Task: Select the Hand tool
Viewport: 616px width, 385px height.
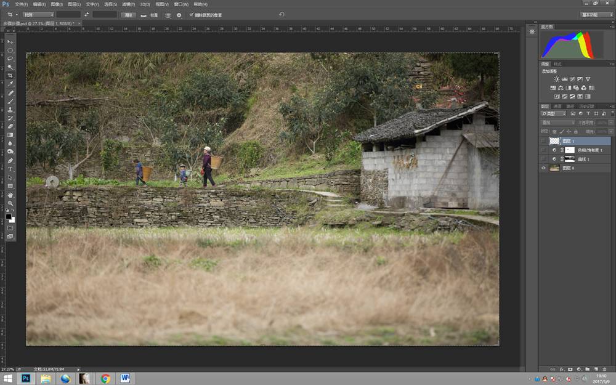Action: click(10, 195)
